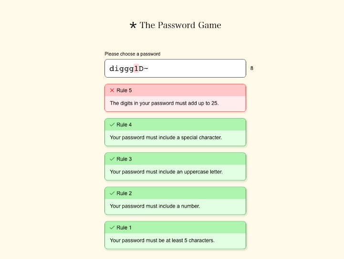Click the digits must add up to 25 text
Image resolution: width=344 pixels, height=259 pixels.
tap(164, 103)
